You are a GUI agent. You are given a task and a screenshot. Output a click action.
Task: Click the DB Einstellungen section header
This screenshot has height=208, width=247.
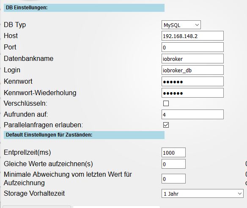84,8
